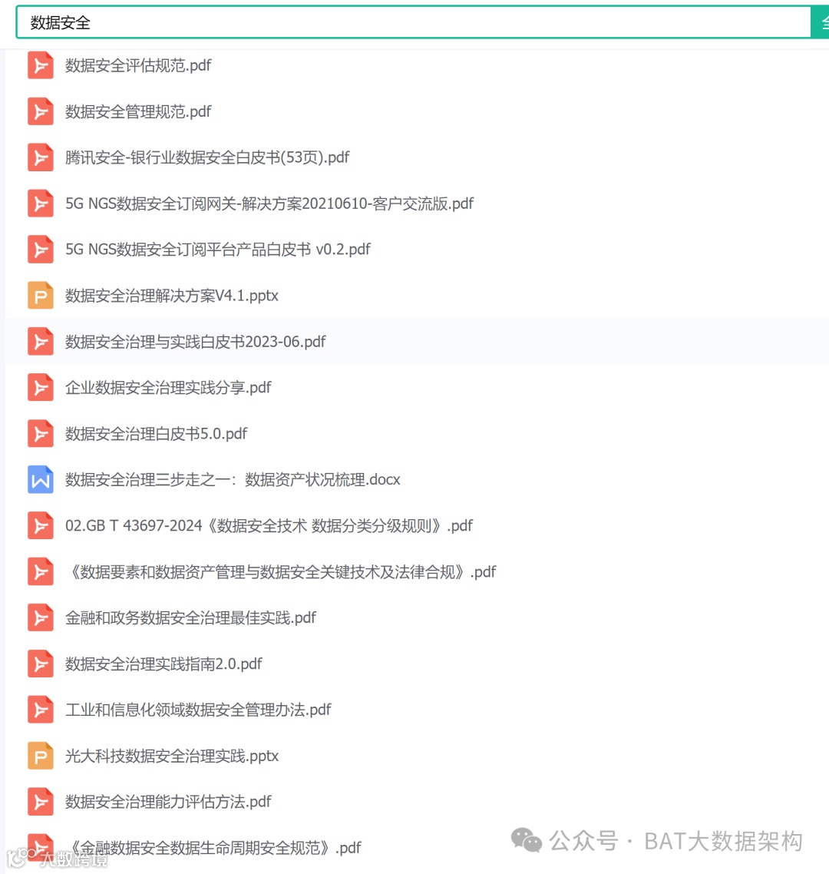The width and height of the screenshot is (829, 874).
Task: Open 工业和信息化领域数据安全管理办法.pdf
Action: (198, 710)
